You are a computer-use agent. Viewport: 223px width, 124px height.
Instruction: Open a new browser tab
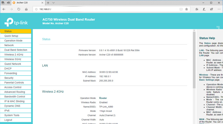[48, 3]
